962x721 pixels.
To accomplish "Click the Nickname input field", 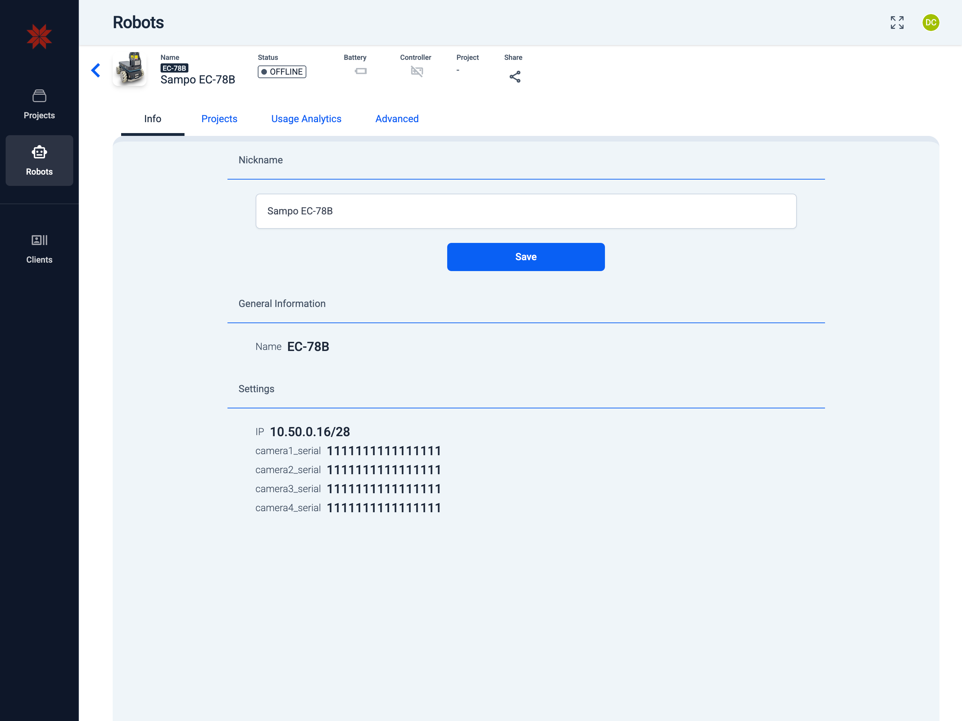I will (525, 211).
